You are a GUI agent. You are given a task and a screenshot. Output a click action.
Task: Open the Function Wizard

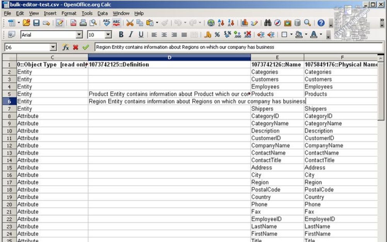65,47
